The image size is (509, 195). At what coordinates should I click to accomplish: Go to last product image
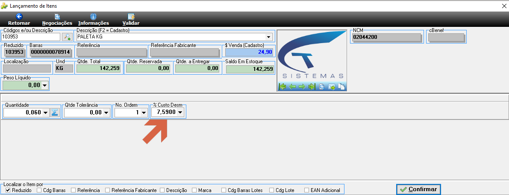point(312,87)
